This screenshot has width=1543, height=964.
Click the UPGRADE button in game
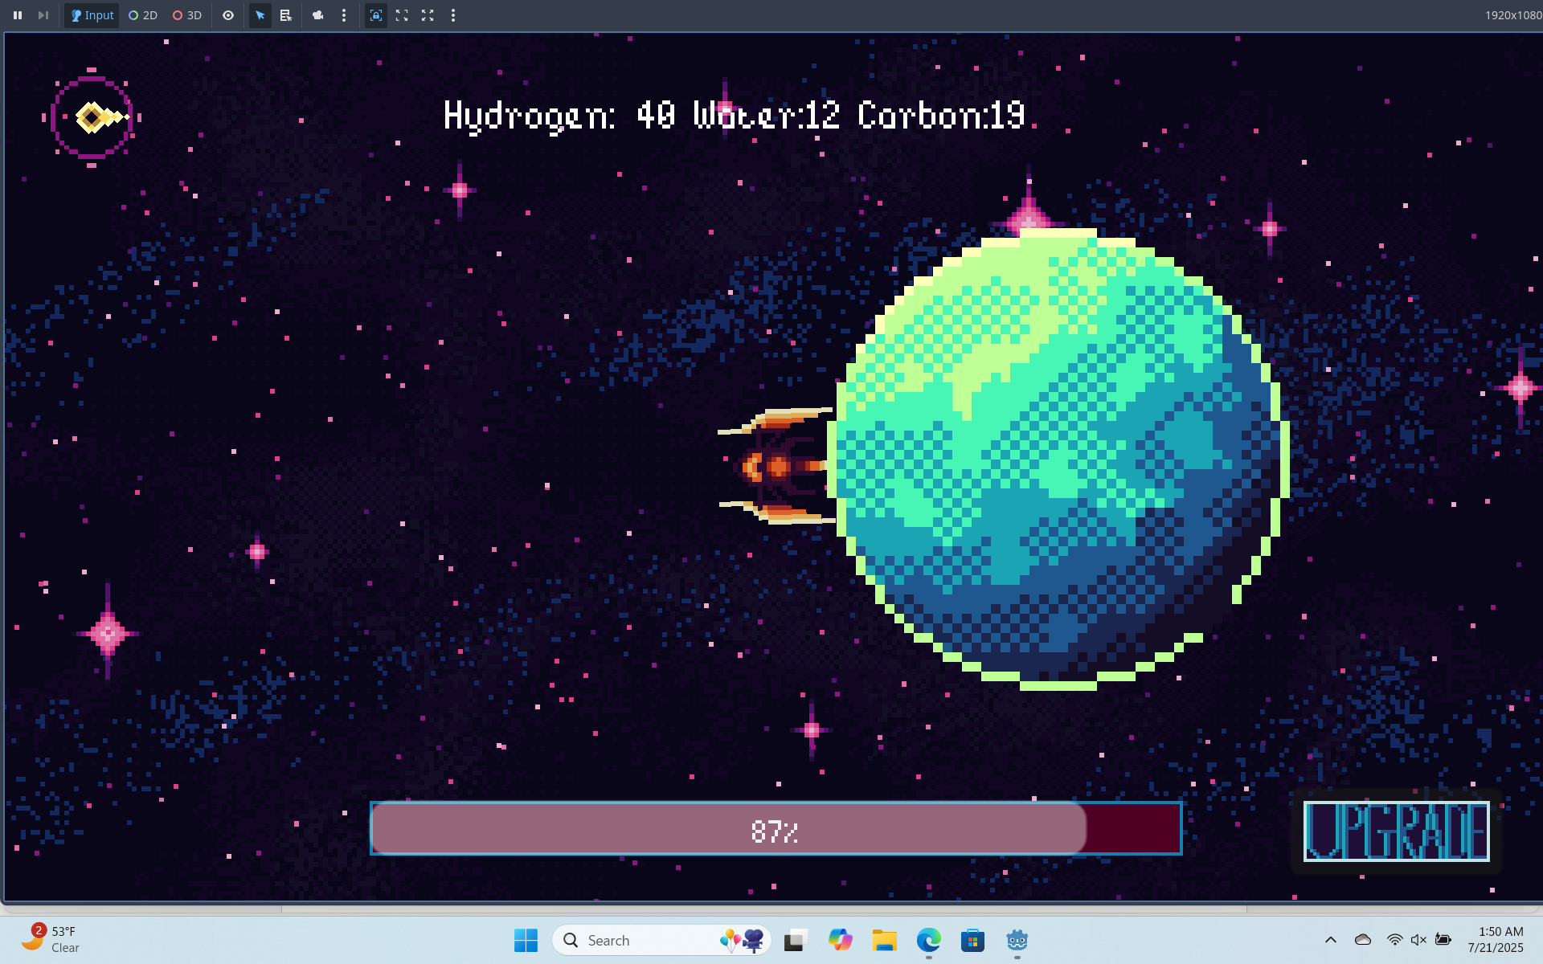coord(1396,831)
